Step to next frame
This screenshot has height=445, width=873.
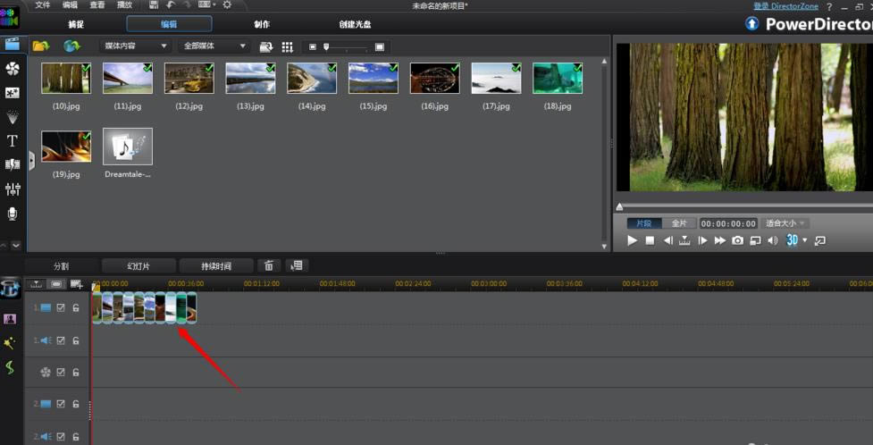tap(702, 240)
